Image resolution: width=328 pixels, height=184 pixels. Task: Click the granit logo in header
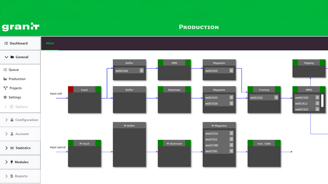(x=20, y=27)
